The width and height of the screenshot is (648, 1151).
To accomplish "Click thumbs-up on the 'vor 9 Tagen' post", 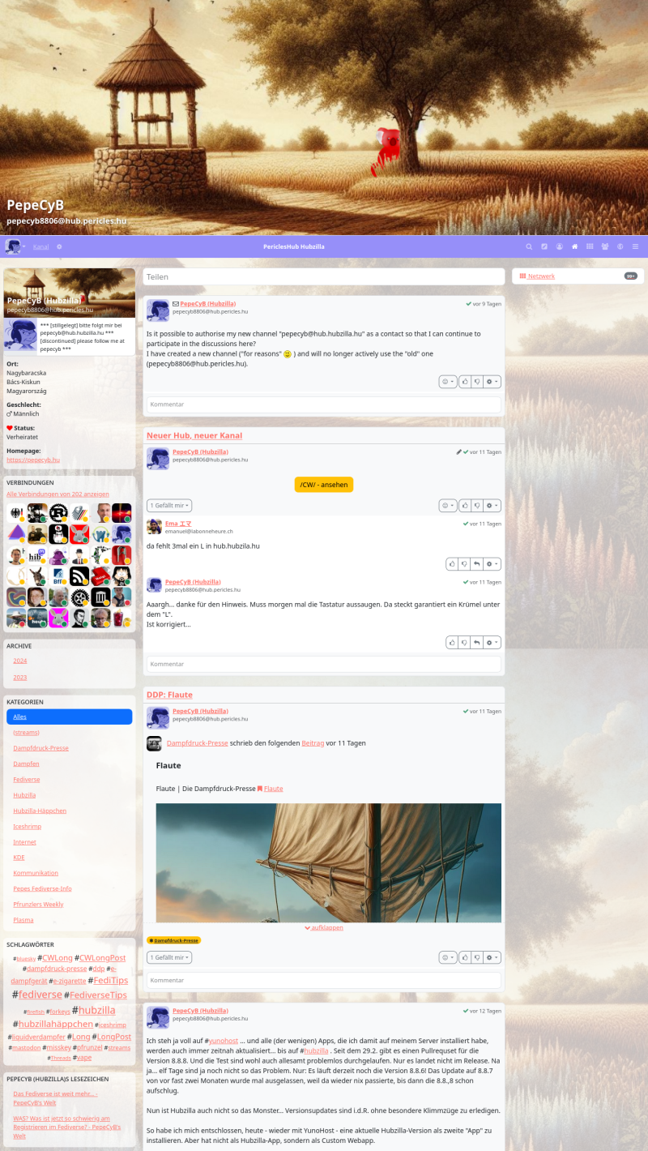I will (x=465, y=381).
